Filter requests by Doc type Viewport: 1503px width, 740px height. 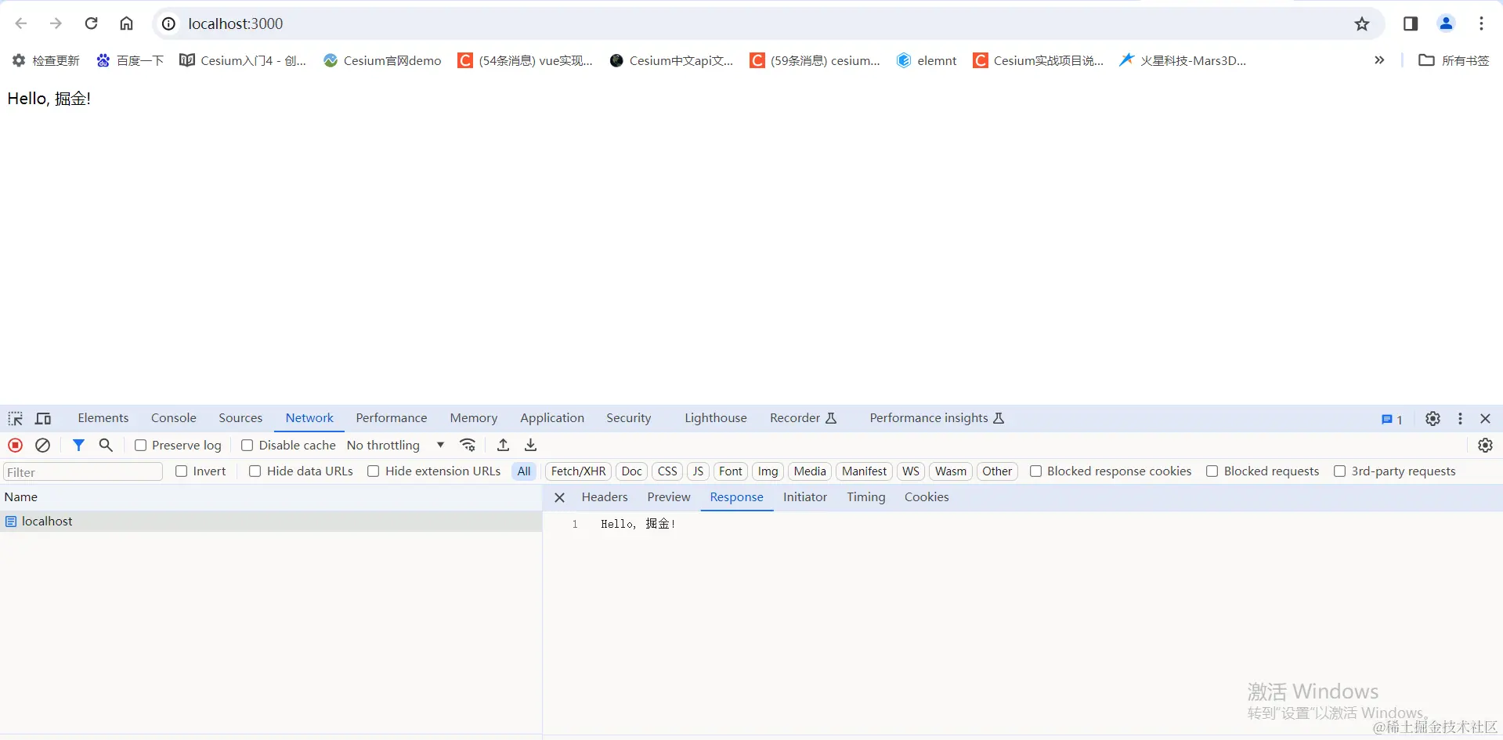point(631,471)
